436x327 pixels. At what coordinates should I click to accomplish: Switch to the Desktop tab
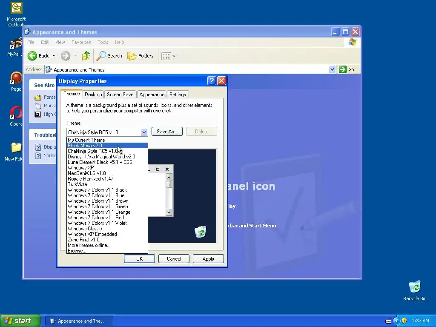pos(93,95)
